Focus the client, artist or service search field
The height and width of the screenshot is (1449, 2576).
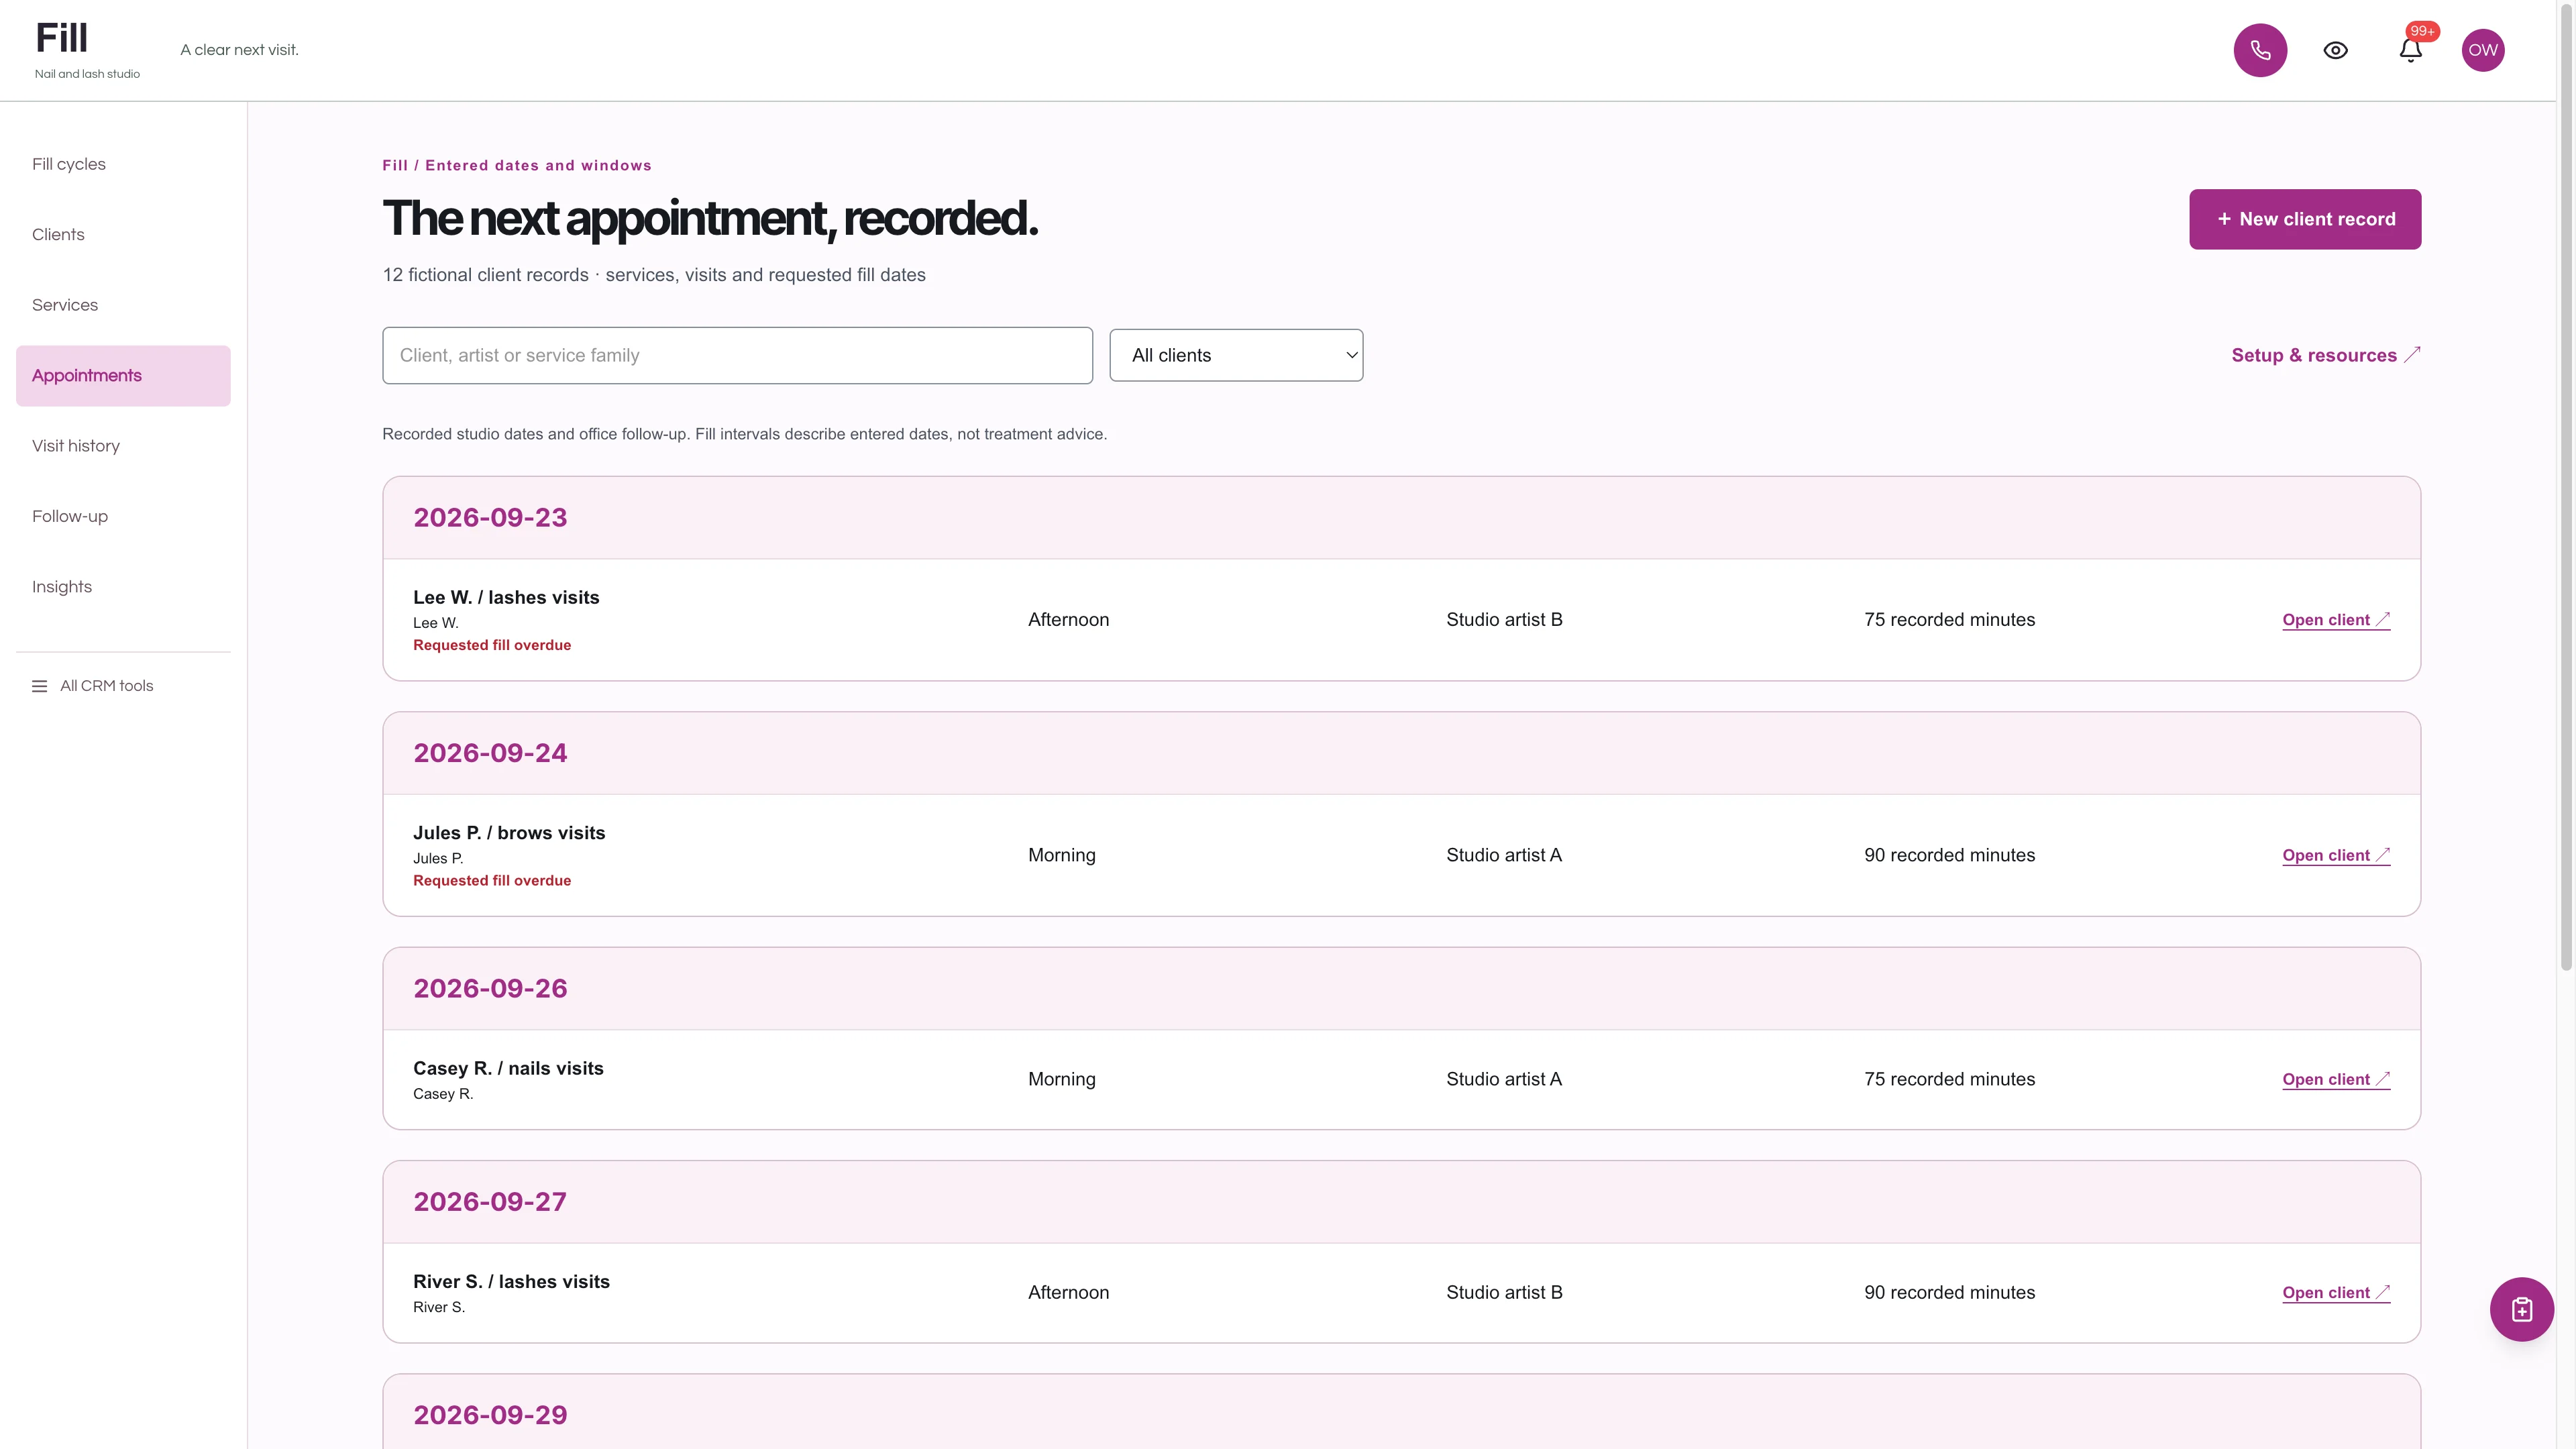coord(737,355)
